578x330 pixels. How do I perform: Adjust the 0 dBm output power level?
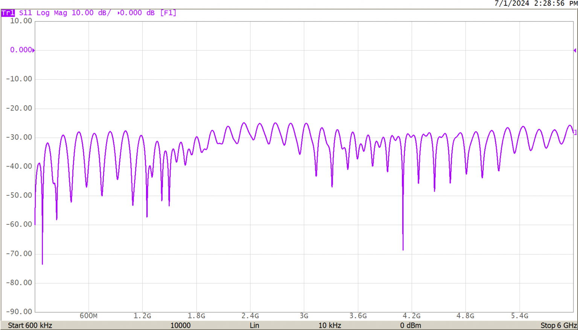click(x=411, y=325)
